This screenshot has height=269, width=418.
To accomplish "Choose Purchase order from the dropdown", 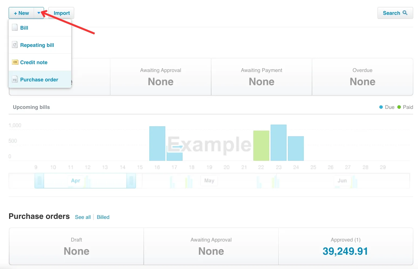I will point(40,80).
